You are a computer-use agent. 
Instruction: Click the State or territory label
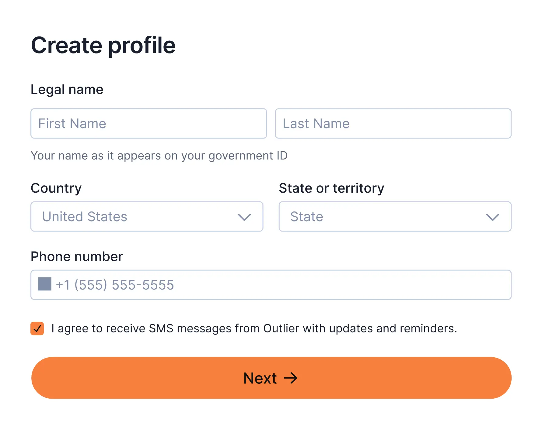click(331, 188)
